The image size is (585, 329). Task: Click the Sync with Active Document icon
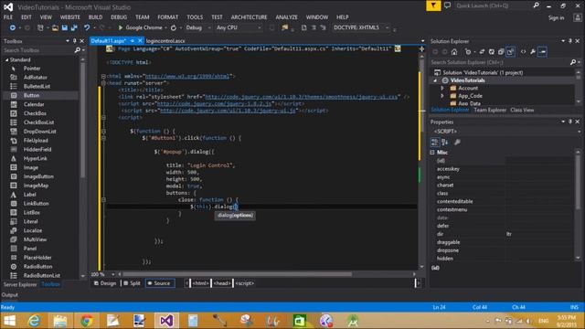tap(482, 52)
